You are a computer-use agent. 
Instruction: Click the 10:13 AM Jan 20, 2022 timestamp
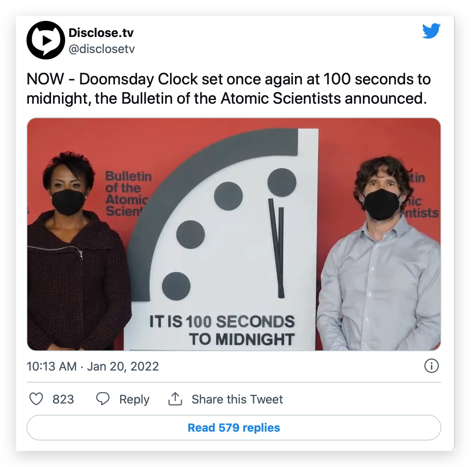pos(93,367)
